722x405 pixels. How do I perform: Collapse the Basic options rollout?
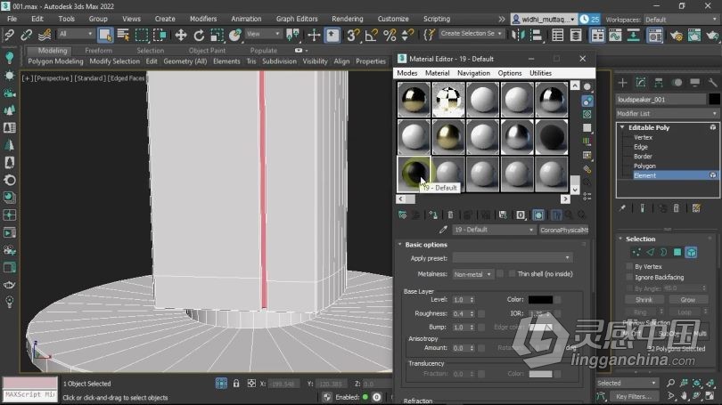(x=399, y=245)
